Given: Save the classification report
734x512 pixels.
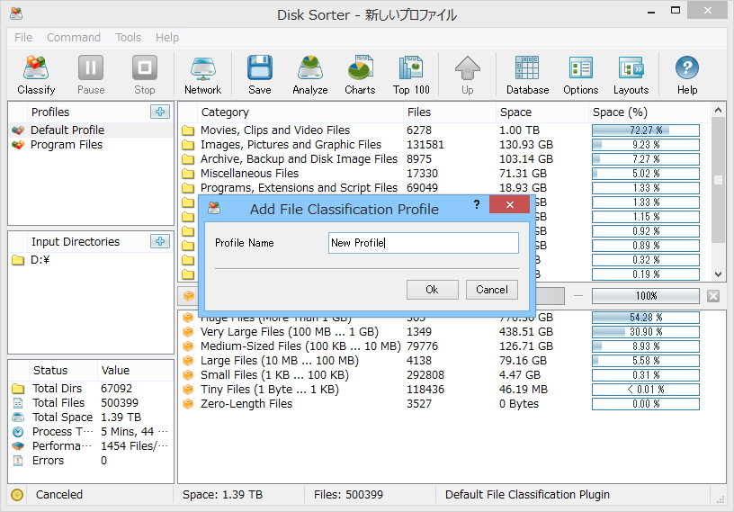Looking at the screenshot, I should [x=259, y=75].
